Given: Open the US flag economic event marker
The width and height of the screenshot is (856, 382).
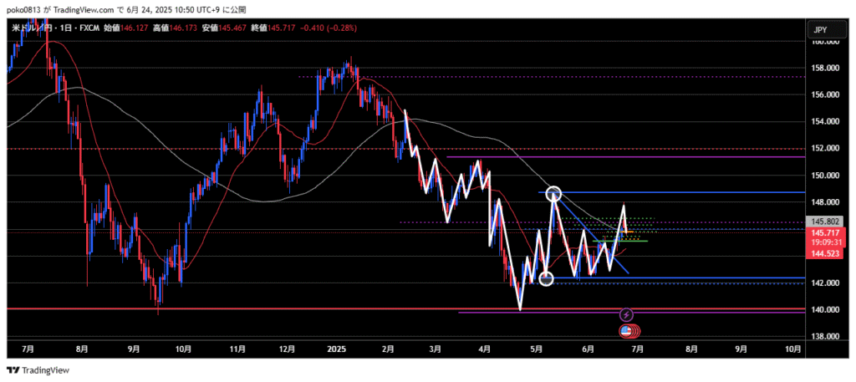Looking at the screenshot, I should coord(626,331).
